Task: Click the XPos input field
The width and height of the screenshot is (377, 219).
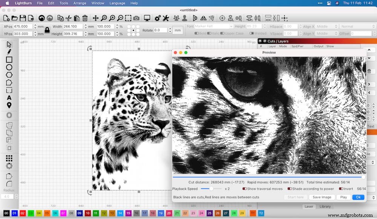Action: click(23, 26)
